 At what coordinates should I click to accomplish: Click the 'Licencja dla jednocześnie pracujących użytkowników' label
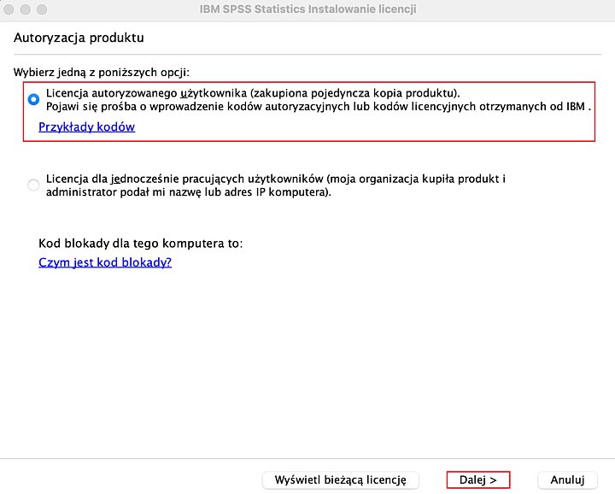[276, 185]
